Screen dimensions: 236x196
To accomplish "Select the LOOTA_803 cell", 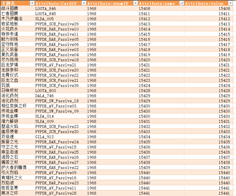I will point(60,91).
